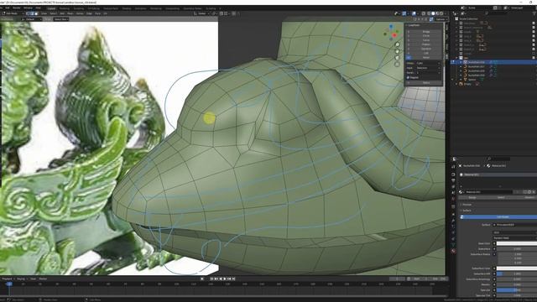537x302 pixels.
Task: Switch to the Sculpting workspace tab
Action: [78, 8]
